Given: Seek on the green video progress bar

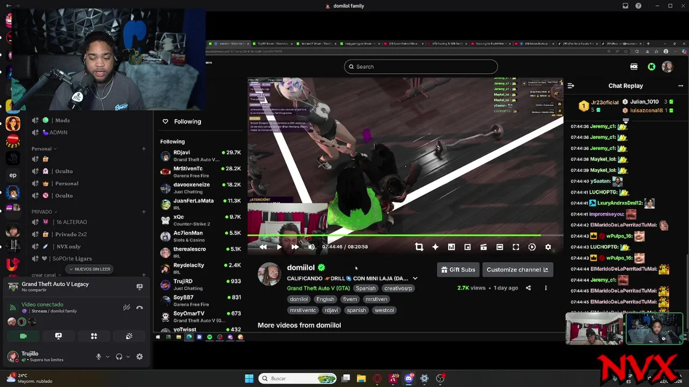Looking at the screenshot, I should [405, 235].
